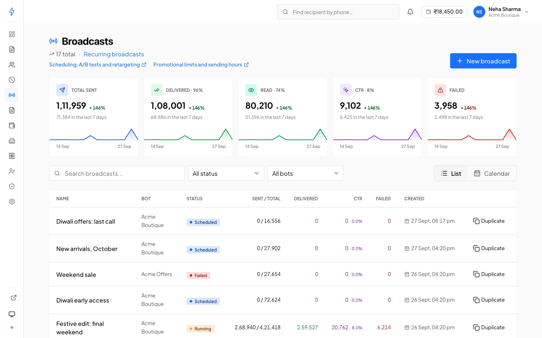The width and height of the screenshot is (542, 338).
Task: Open the monitor icon in sidebar bottom
Action: (x=12, y=314)
